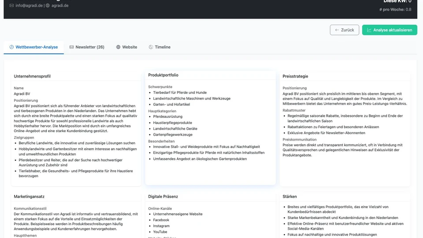
Task: Click the Preisstrategie card heading
Action: pyautogui.click(x=295, y=76)
